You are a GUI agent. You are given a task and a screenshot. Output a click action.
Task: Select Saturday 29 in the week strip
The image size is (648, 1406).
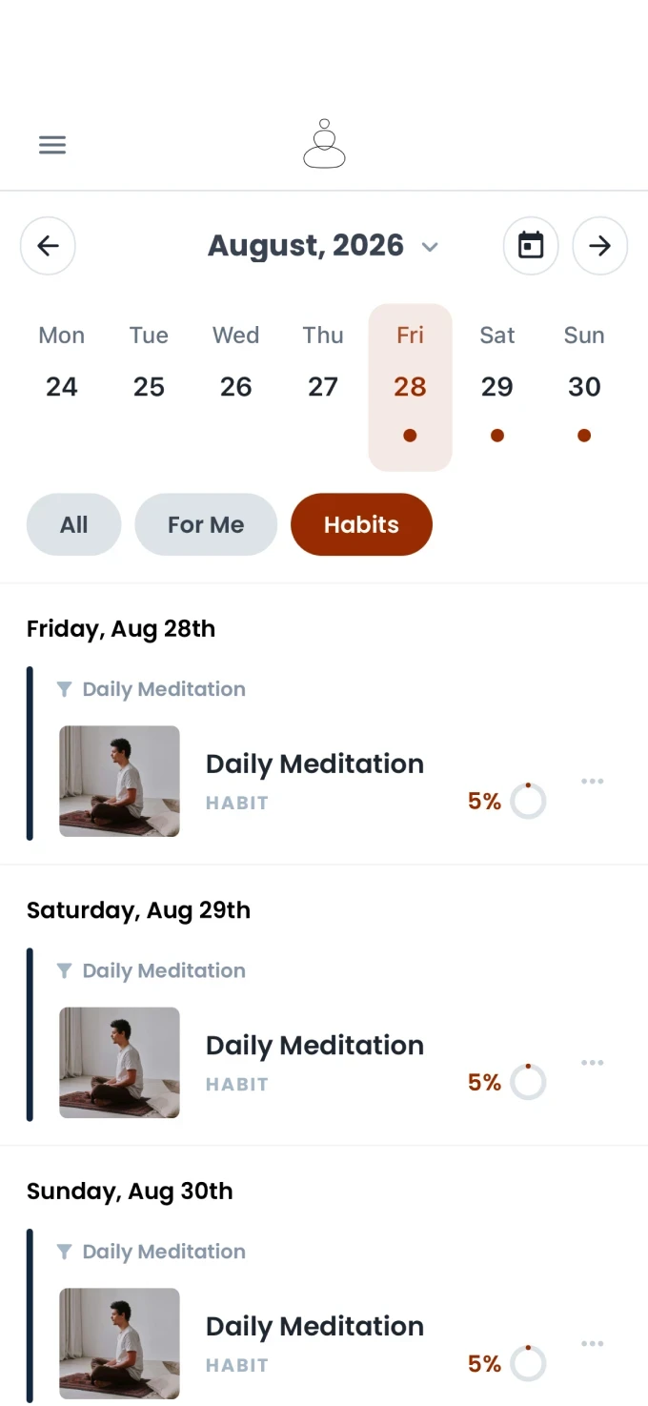497,387
